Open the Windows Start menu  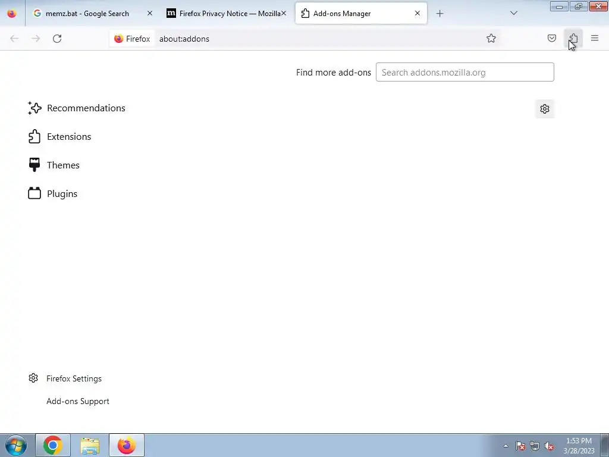[x=16, y=445]
